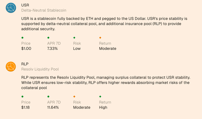The height and width of the screenshot is (119, 202).
Task: Click the USR description paragraph
Action: pos(104,24)
